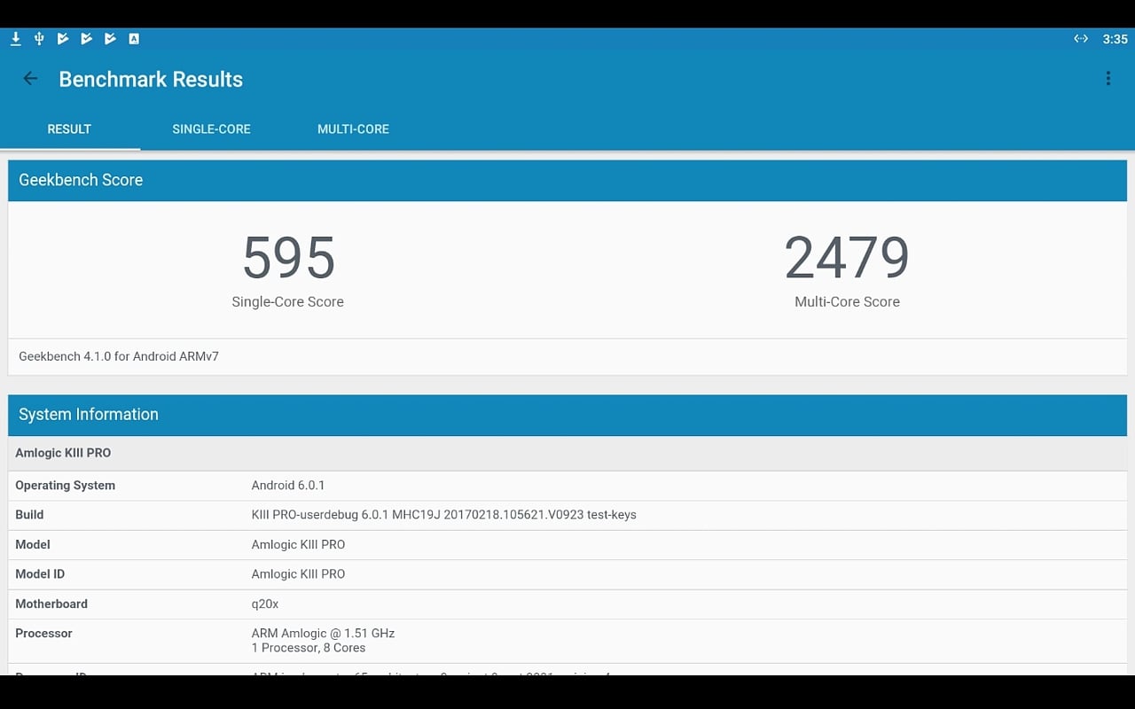Viewport: 1135px width, 709px height.
Task: Select the Amlogic KIII PRO device row
Action: (567, 453)
